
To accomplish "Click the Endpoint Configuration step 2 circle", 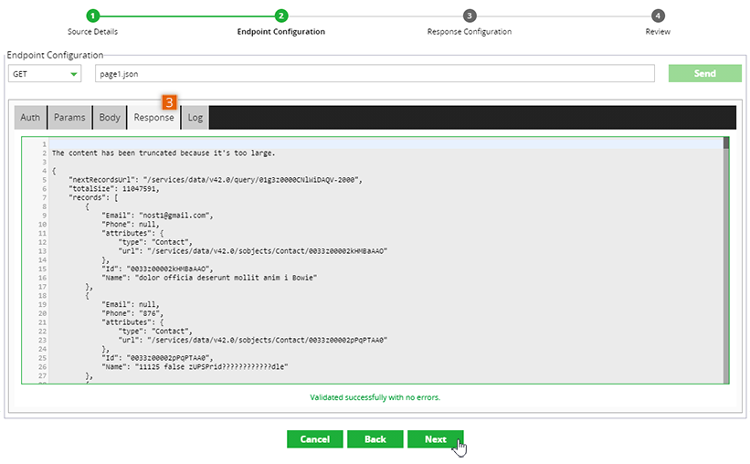I will pos(281,16).
